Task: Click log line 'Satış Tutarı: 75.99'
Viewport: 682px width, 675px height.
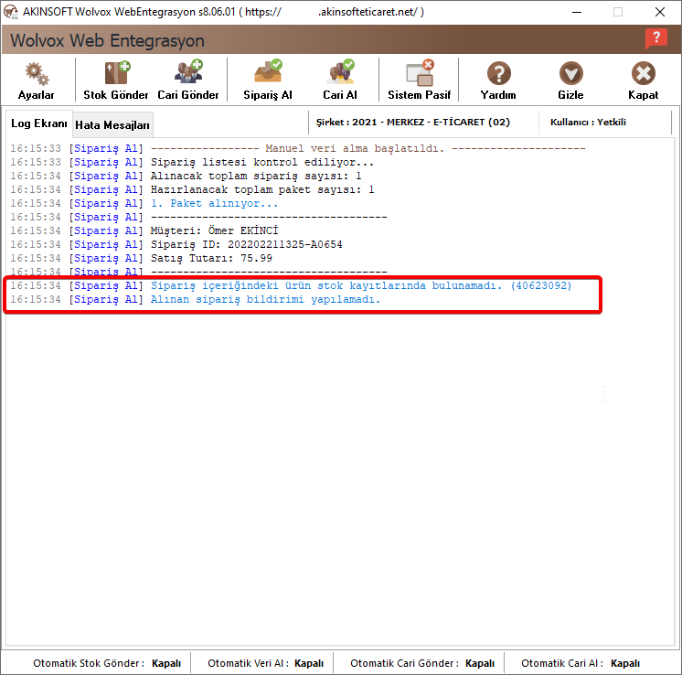Action: tap(142, 259)
